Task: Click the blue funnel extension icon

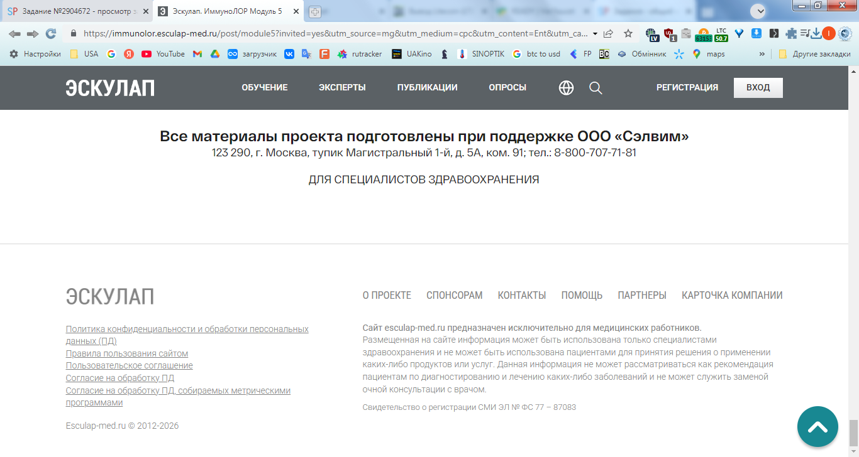Action: click(740, 33)
